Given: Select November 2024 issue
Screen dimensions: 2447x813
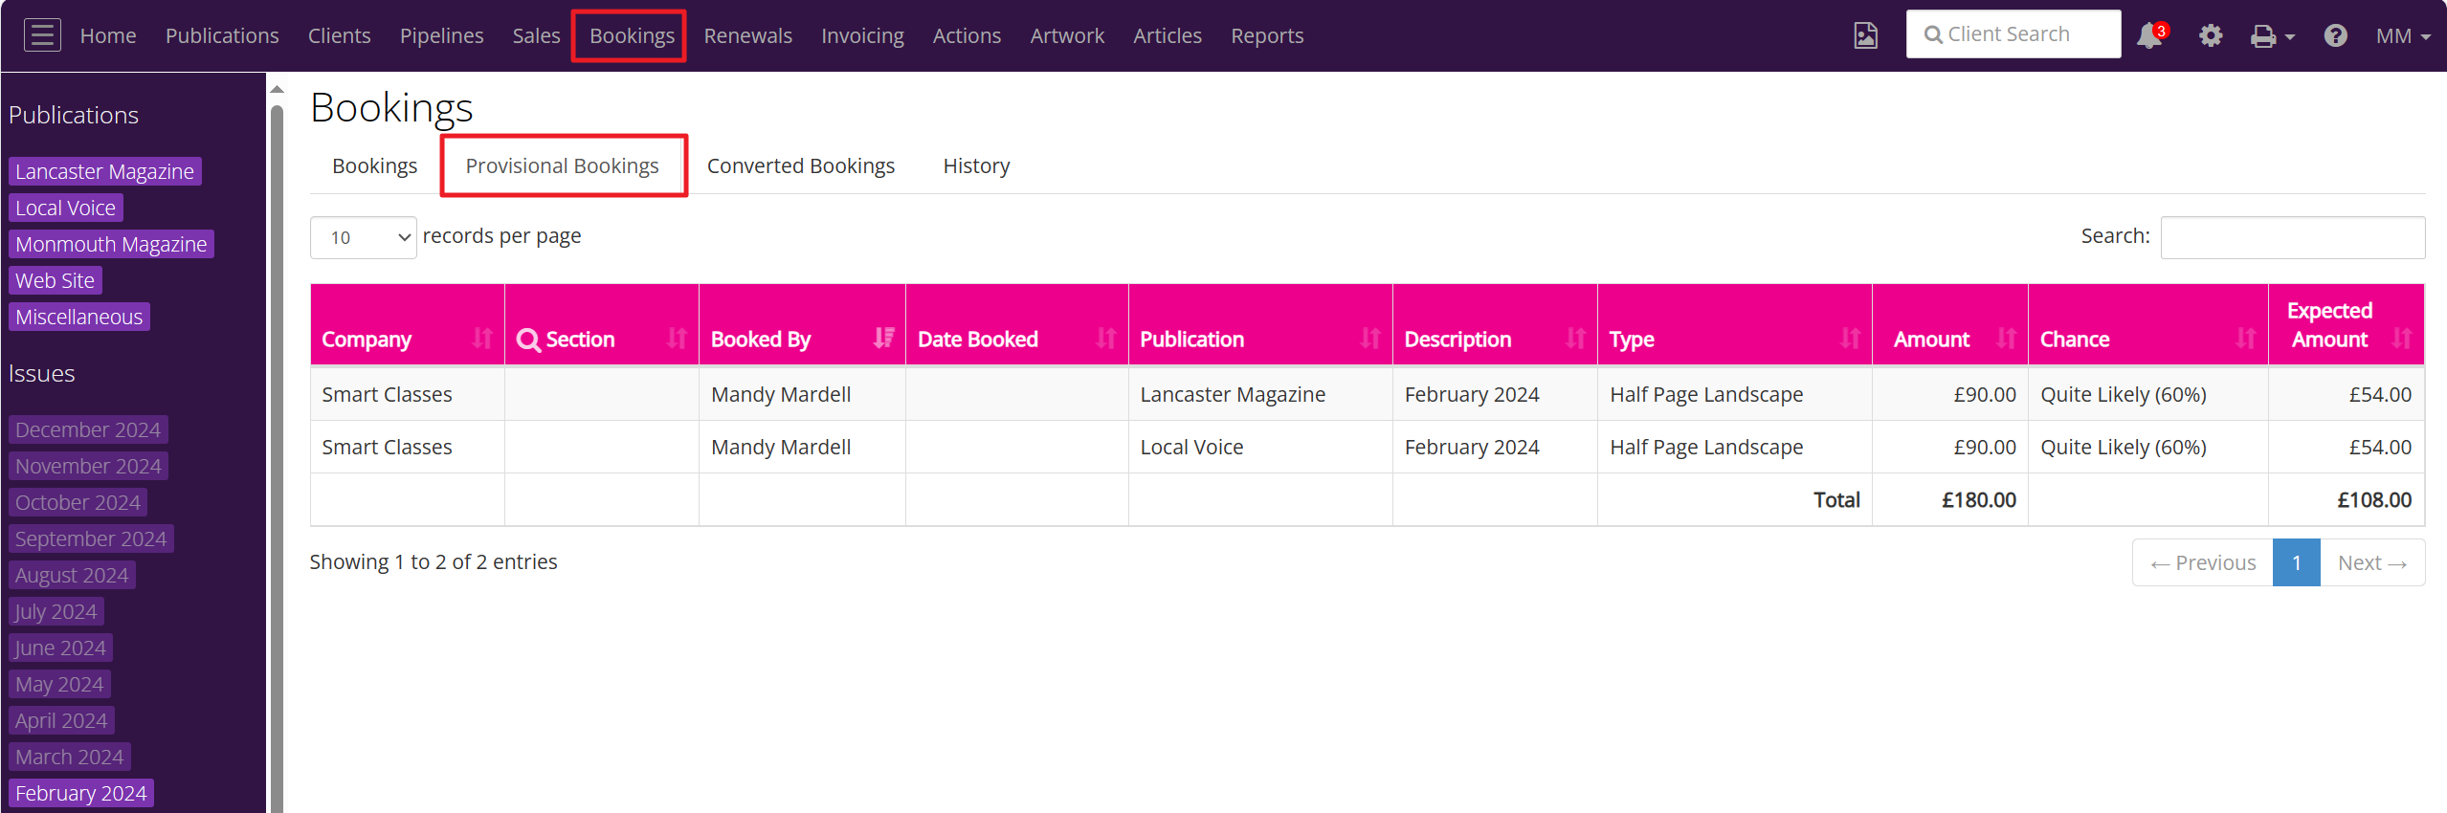Looking at the screenshot, I should (88, 466).
